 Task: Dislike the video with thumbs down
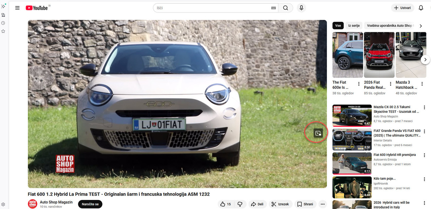coord(240,204)
